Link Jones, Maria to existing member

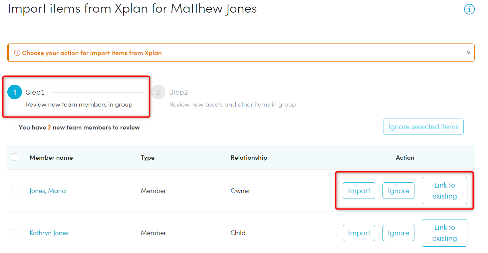(444, 191)
